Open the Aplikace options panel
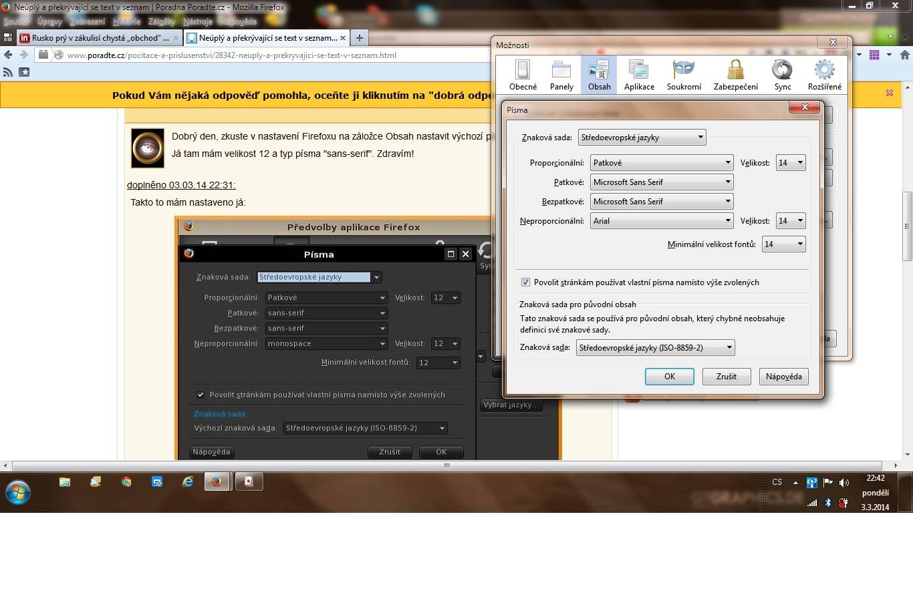Viewport: 913px width, 605px height. [639, 75]
